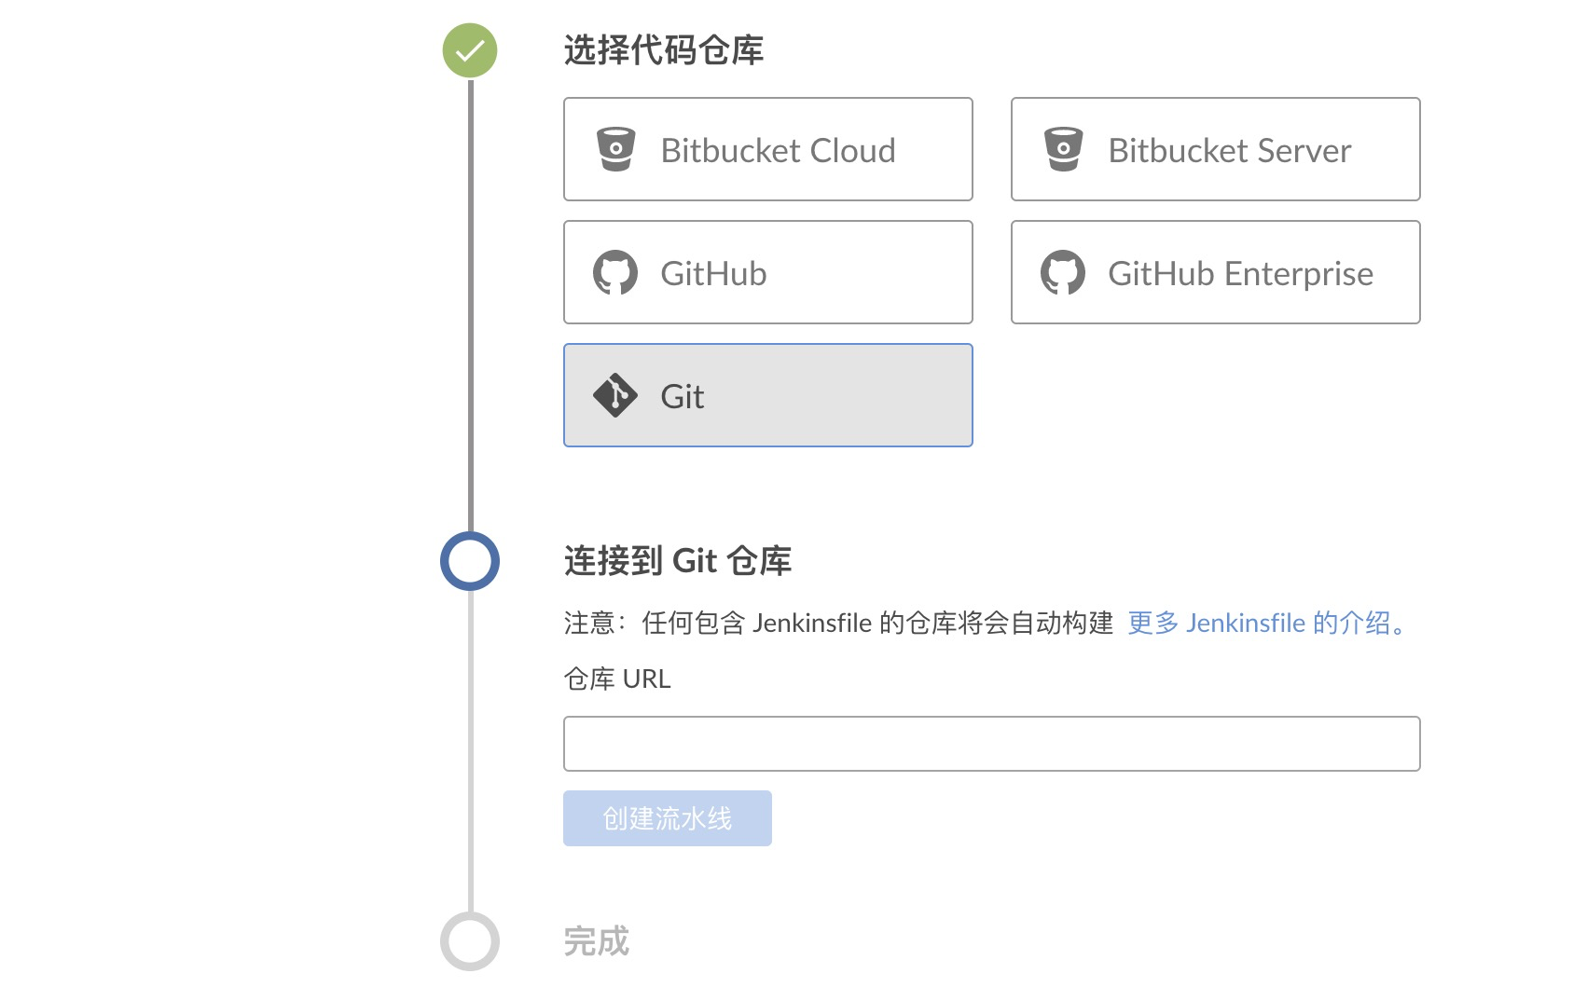Screen dimensions: 1587x1001
Task: Click the 仓库 URL field label
Action: click(617, 679)
